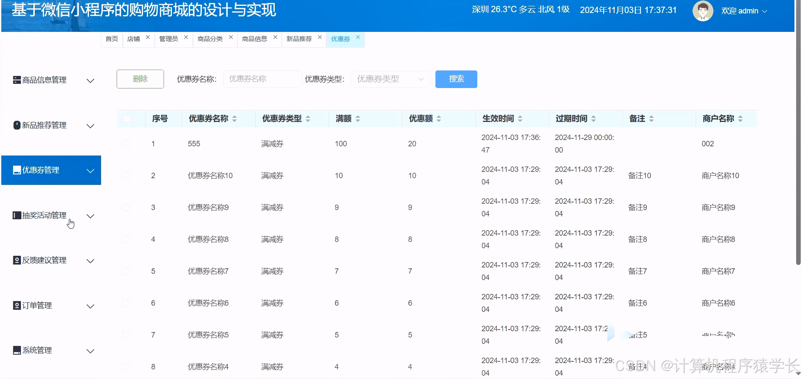Toggle the select-all header checkbox
Screen dimensions: 802x379
pos(127,119)
